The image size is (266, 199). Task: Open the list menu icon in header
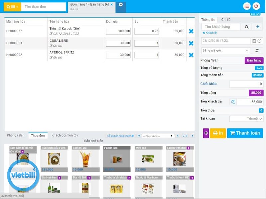coord(246,6)
